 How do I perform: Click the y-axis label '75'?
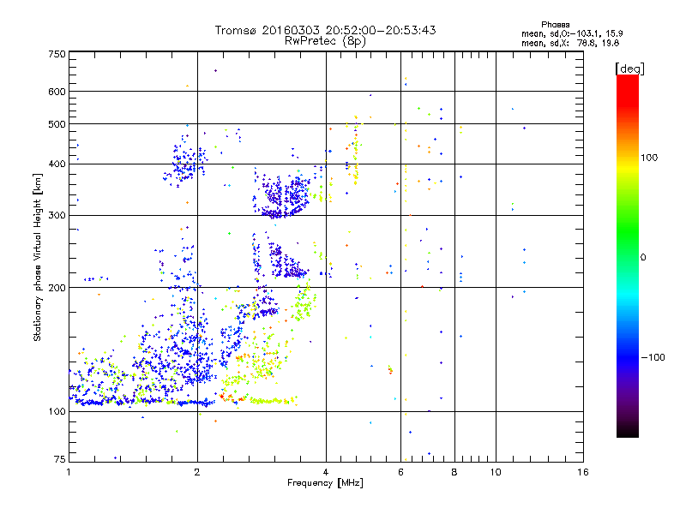coord(60,459)
